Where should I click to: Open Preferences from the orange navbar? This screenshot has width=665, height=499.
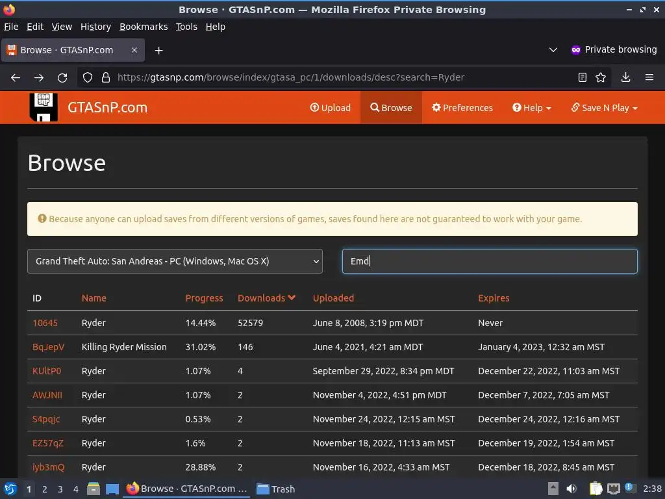462,108
